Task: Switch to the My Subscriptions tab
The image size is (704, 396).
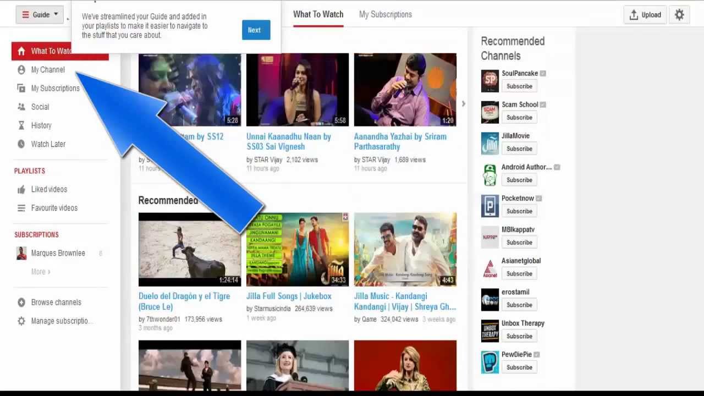Action: pos(385,14)
